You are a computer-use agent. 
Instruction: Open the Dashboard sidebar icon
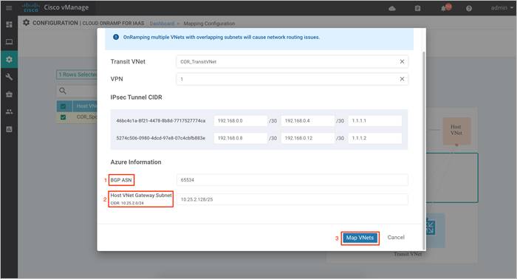(x=9, y=24)
